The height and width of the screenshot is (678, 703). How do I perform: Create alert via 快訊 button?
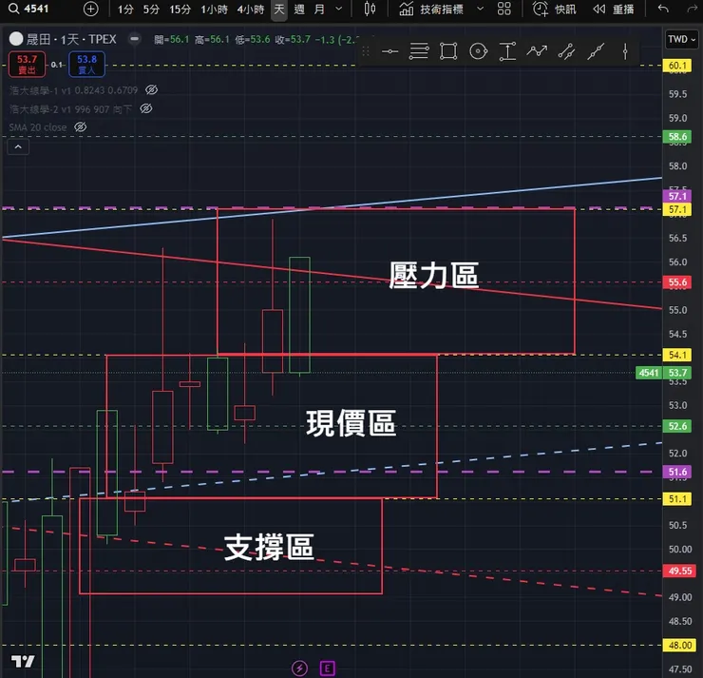(x=554, y=9)
